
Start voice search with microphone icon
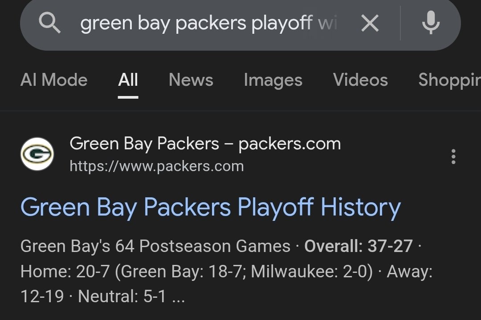pyautogui.click(x=431, y=23)
